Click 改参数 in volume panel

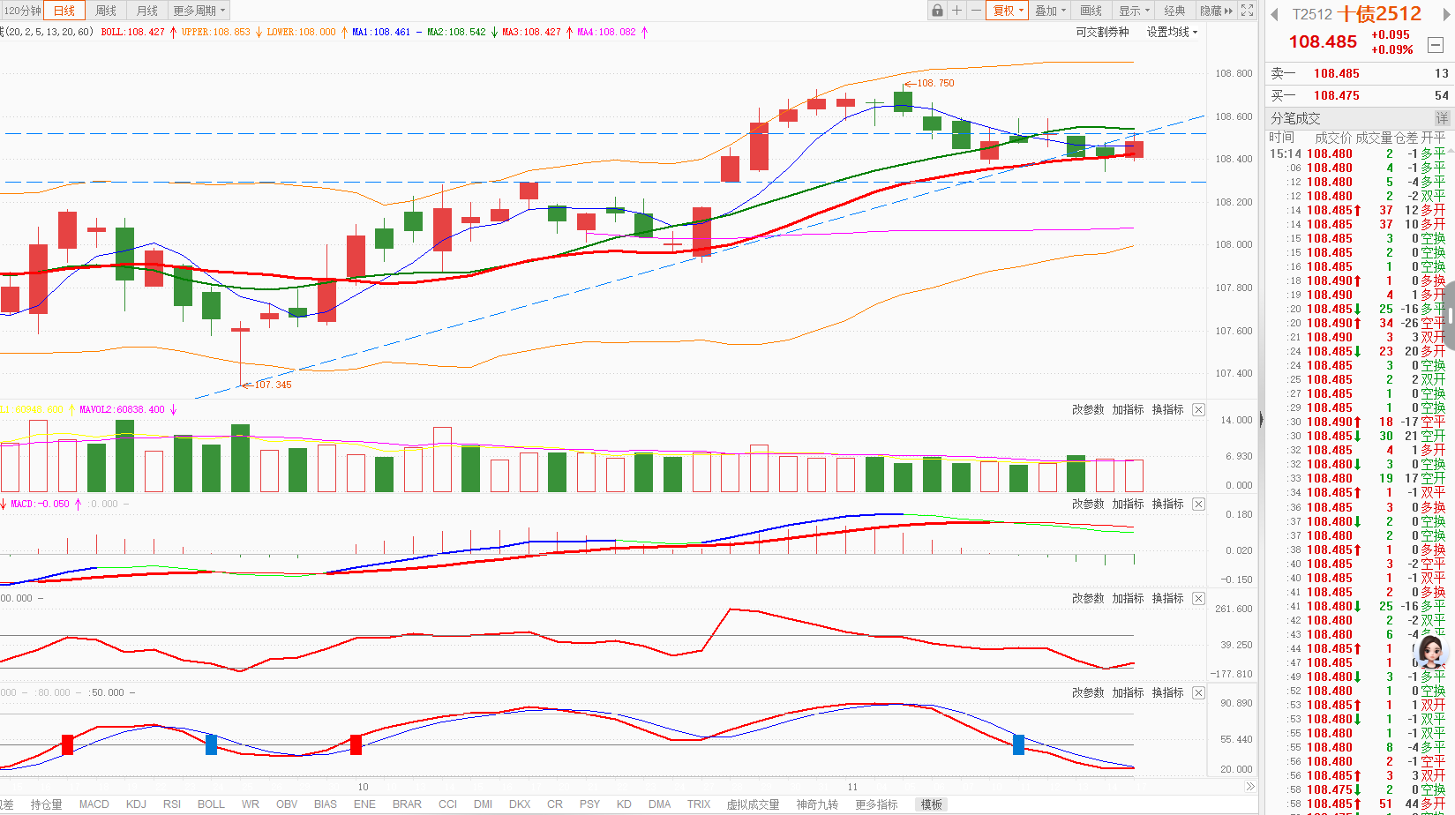[x=1088, y=409]
